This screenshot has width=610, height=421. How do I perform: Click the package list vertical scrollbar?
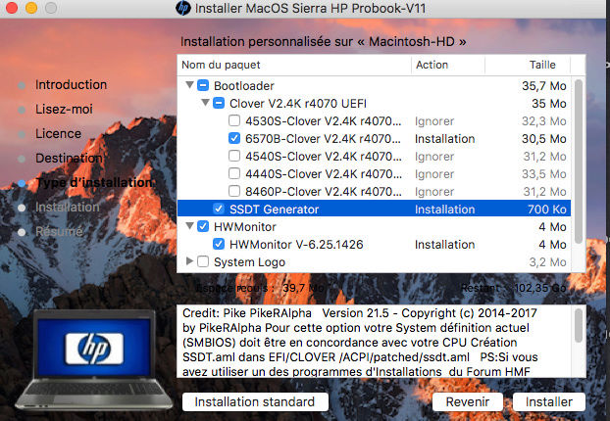tap(579, 162)
